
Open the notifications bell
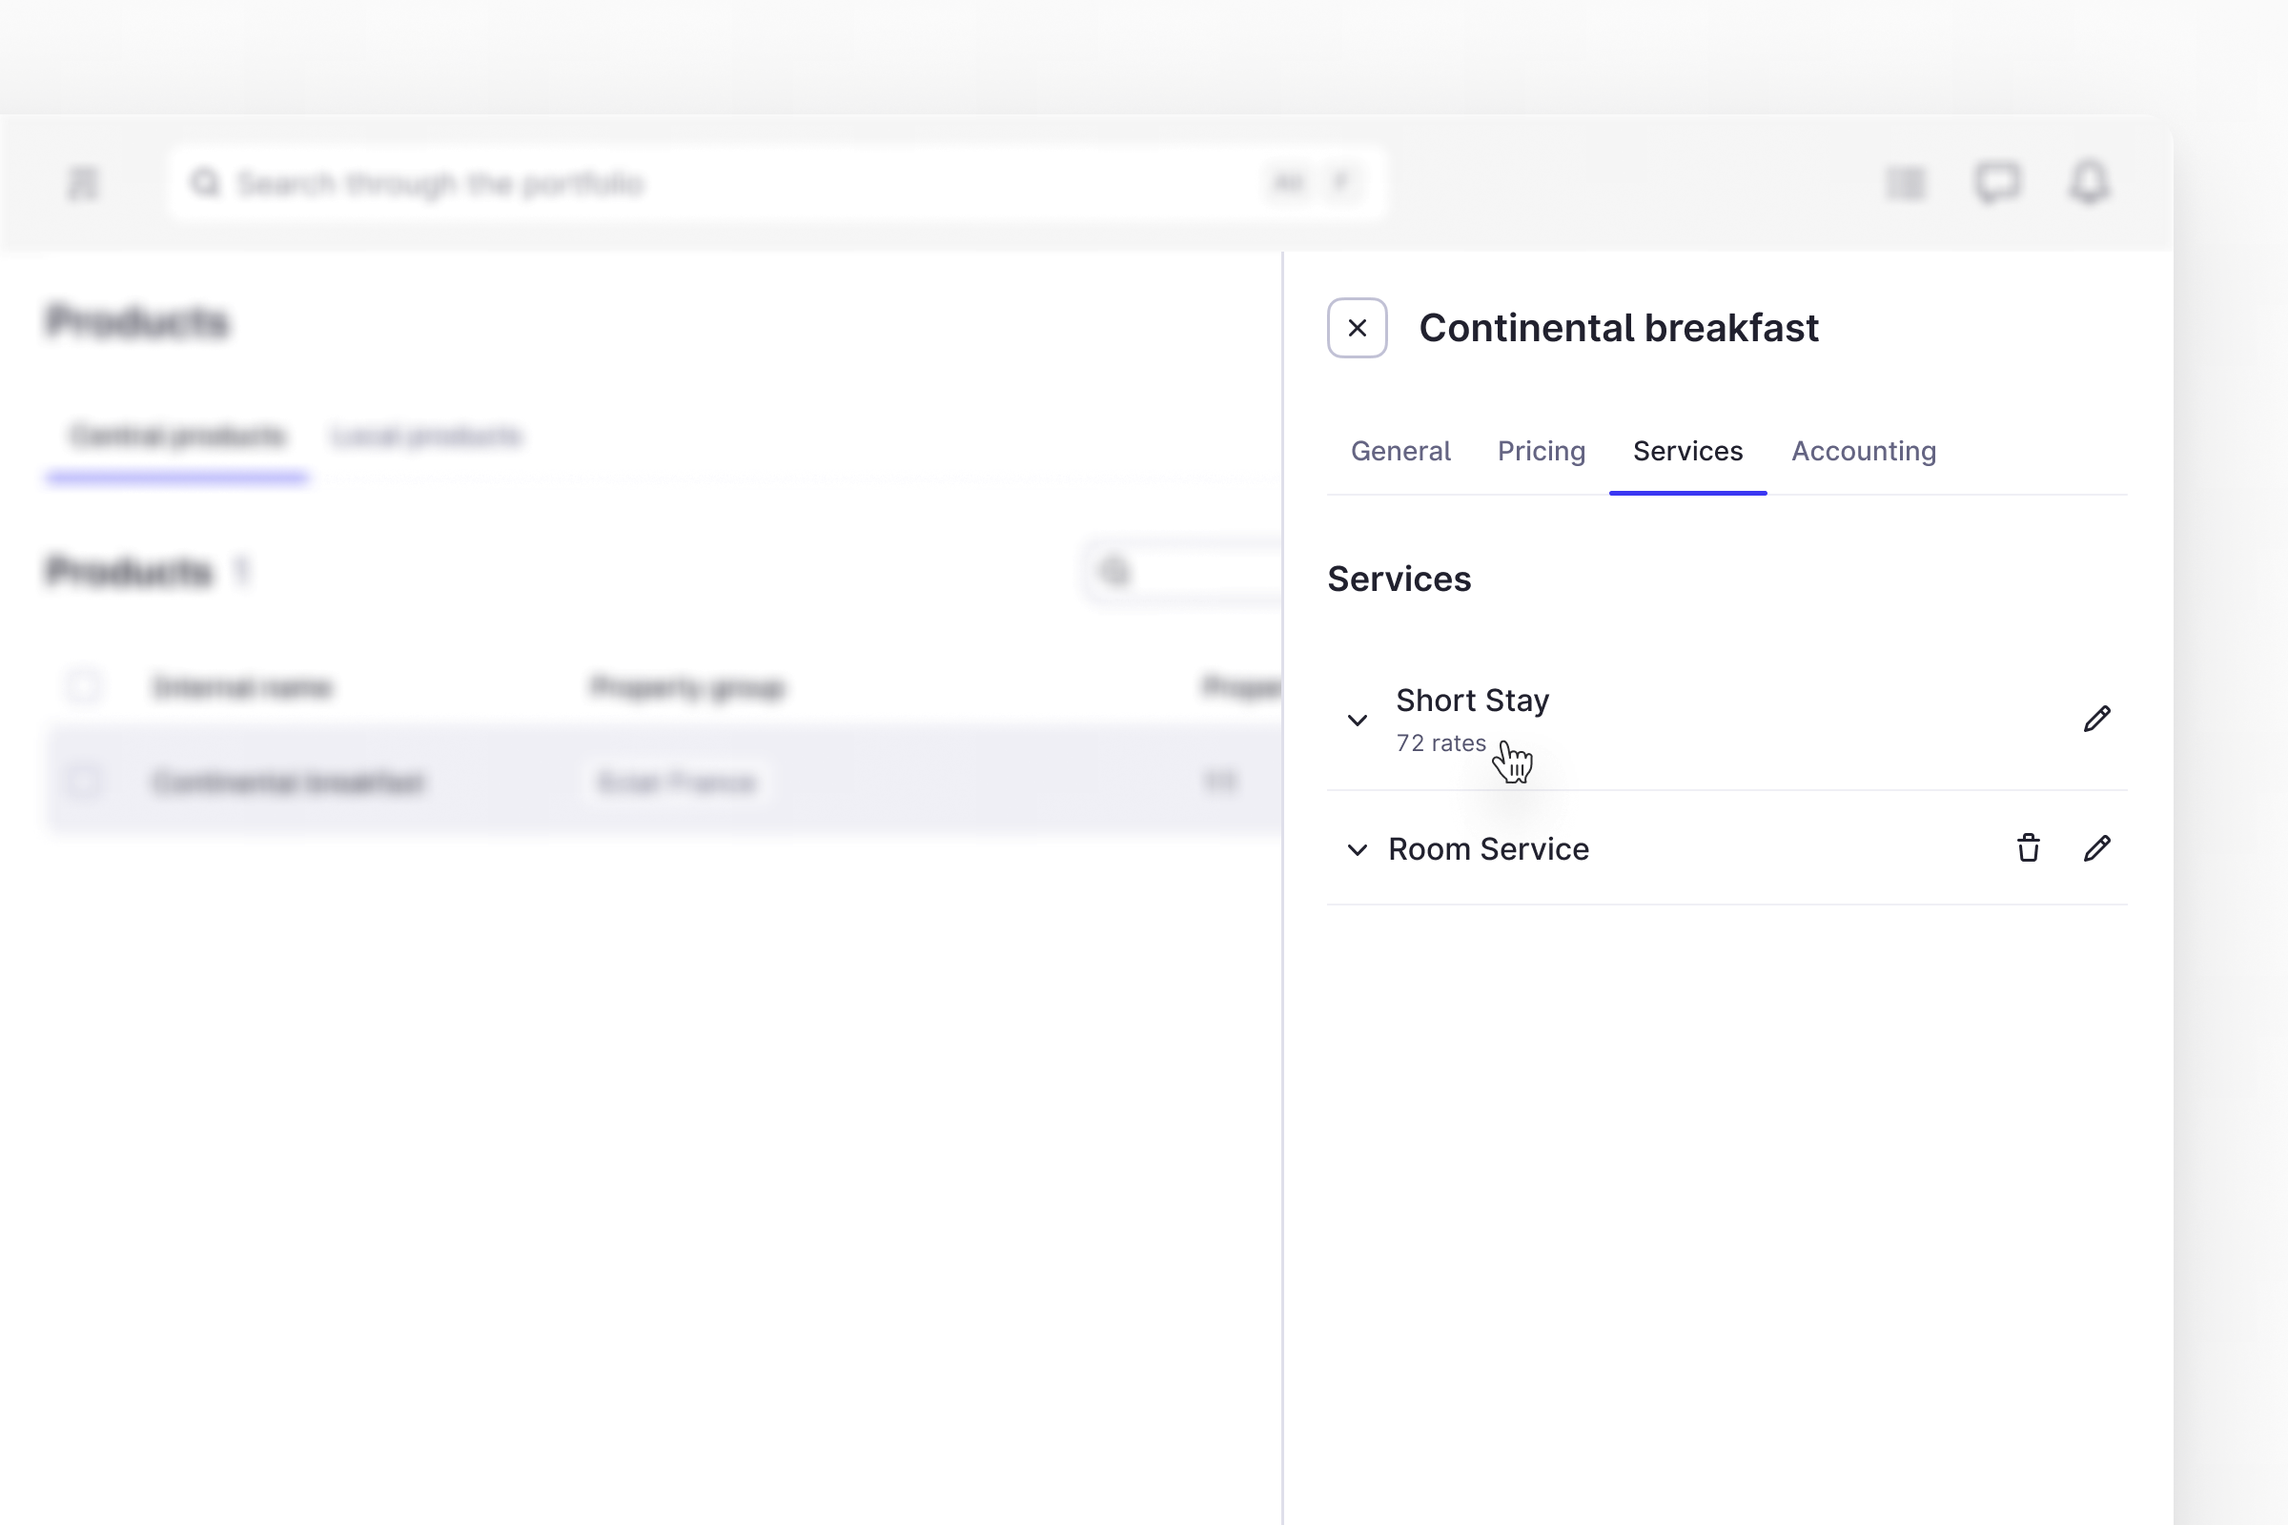tap(2088, 183)
